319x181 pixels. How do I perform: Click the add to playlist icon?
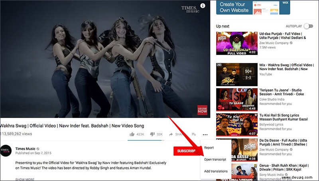pyautogui.click(x=194, y=134)
